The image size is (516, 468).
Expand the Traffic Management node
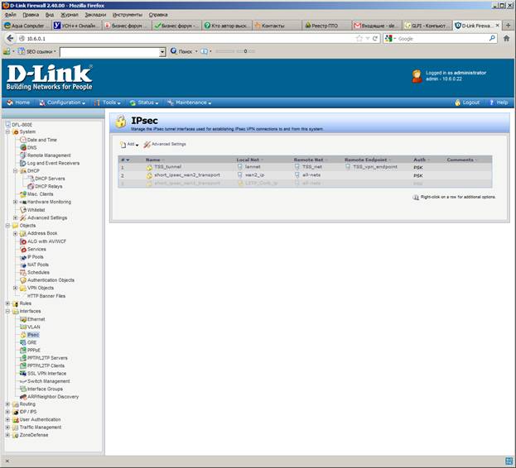click(x=7, y=427)
